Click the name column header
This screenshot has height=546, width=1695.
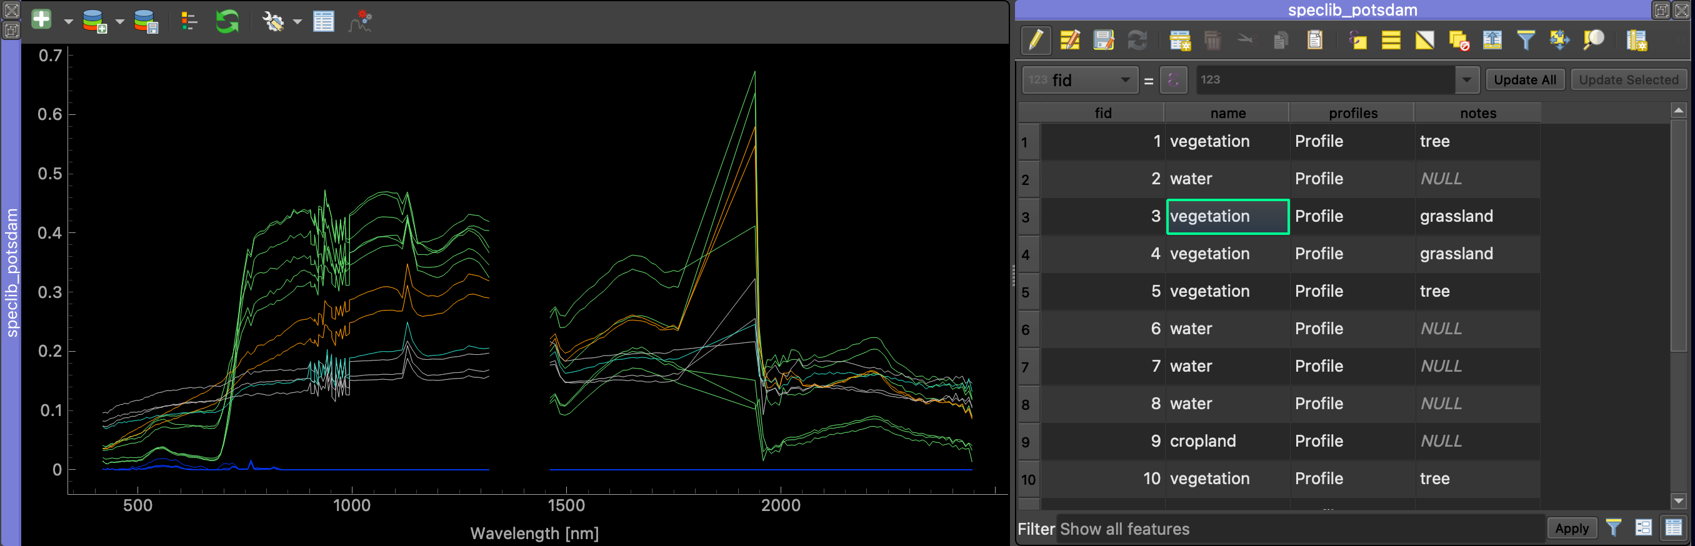(1228, 113)
